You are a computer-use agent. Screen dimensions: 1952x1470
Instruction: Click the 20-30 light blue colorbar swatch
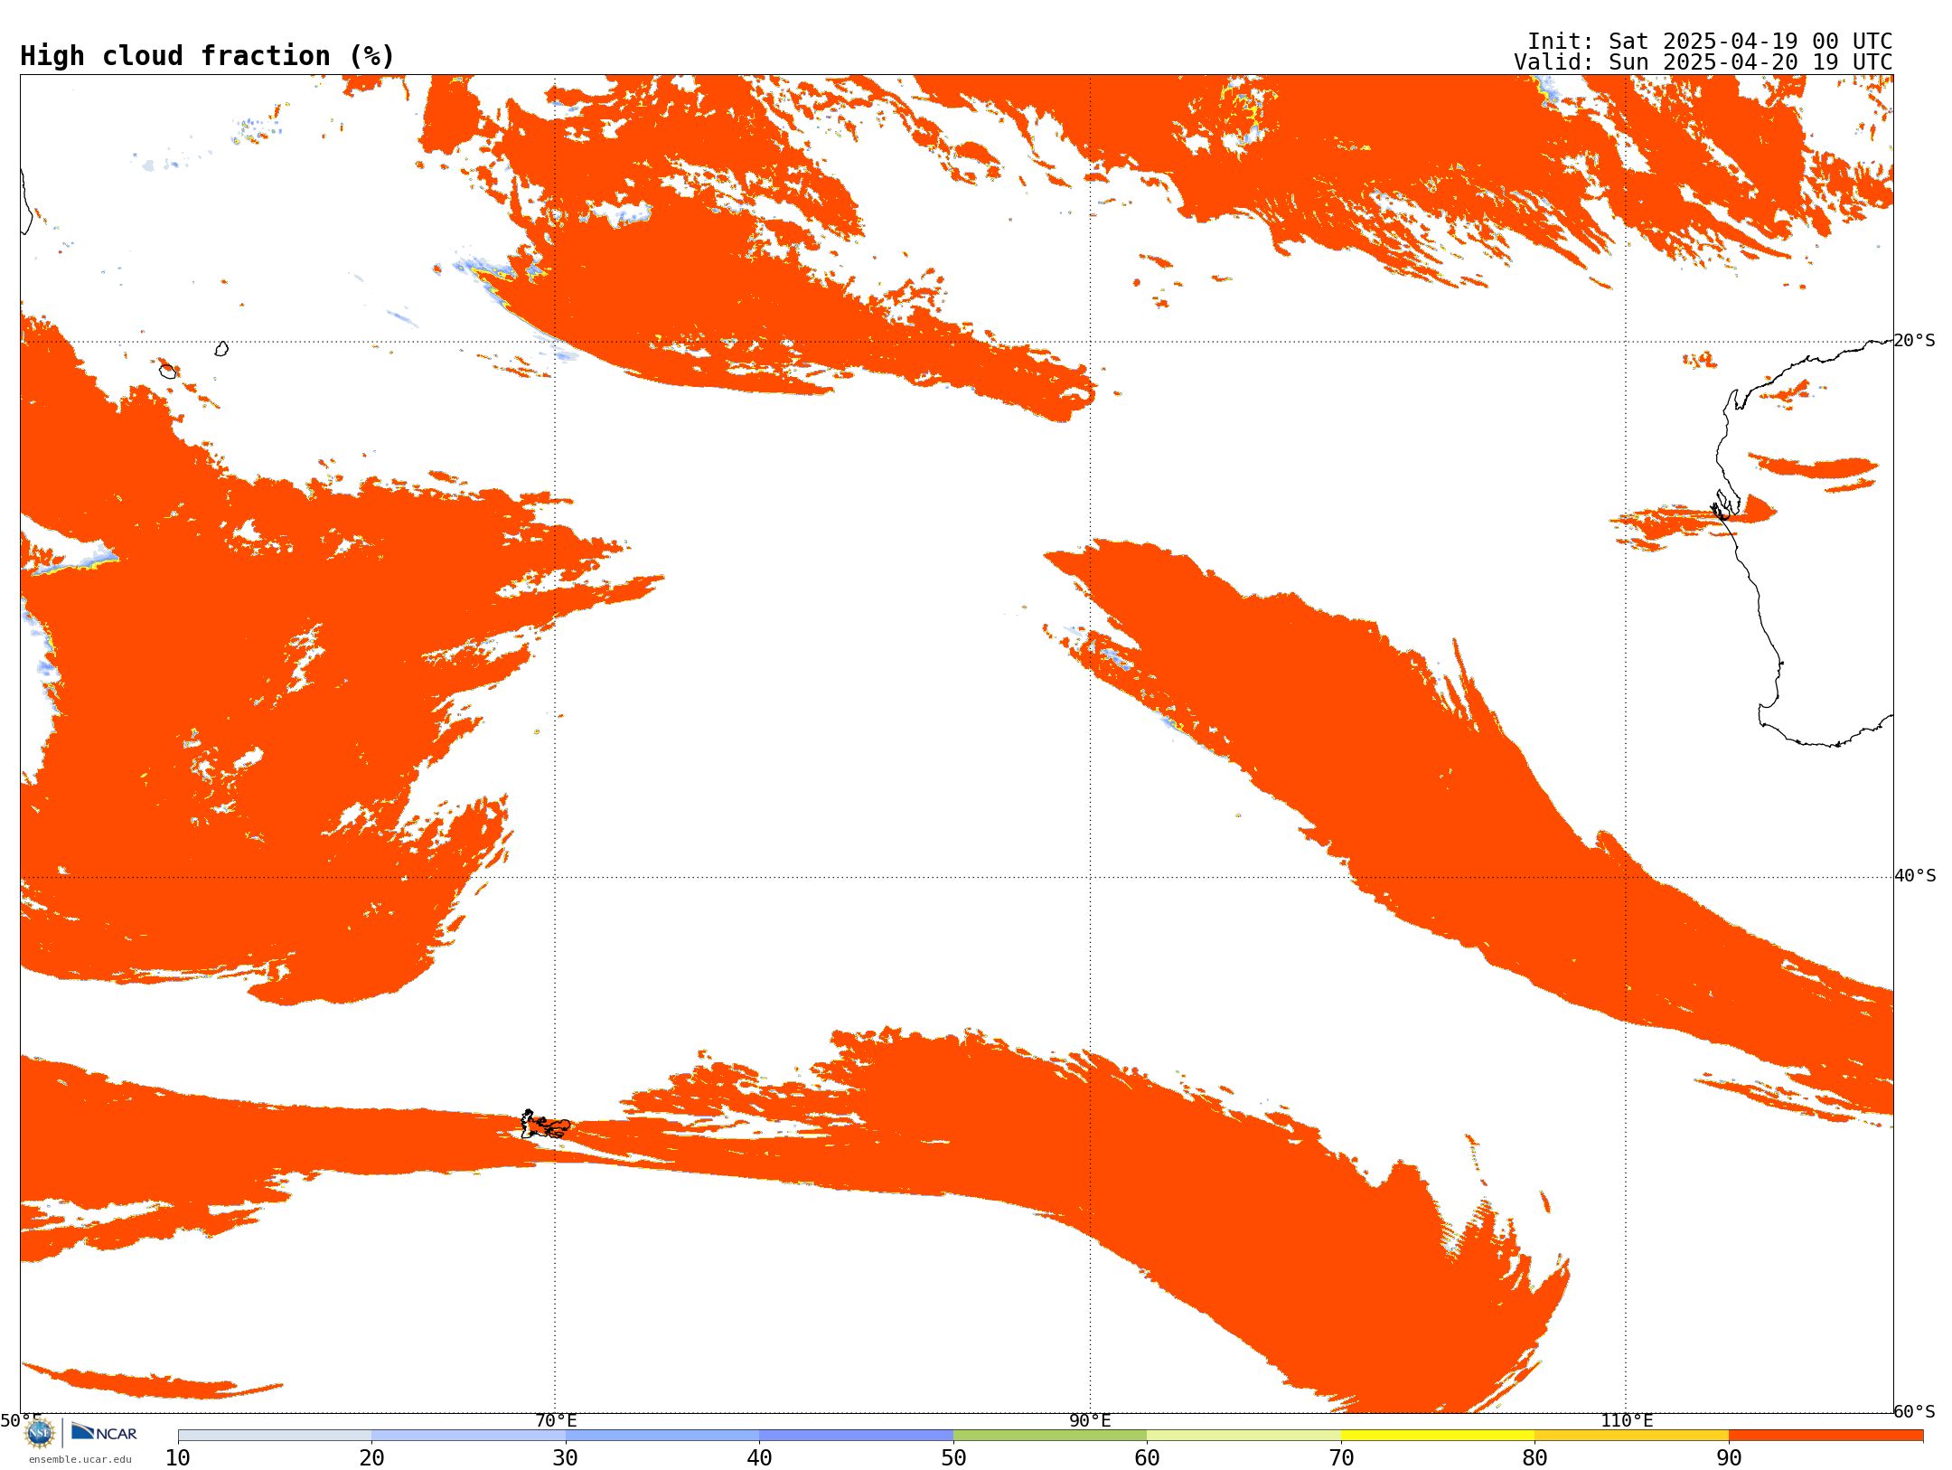(x=468, y=1436)
